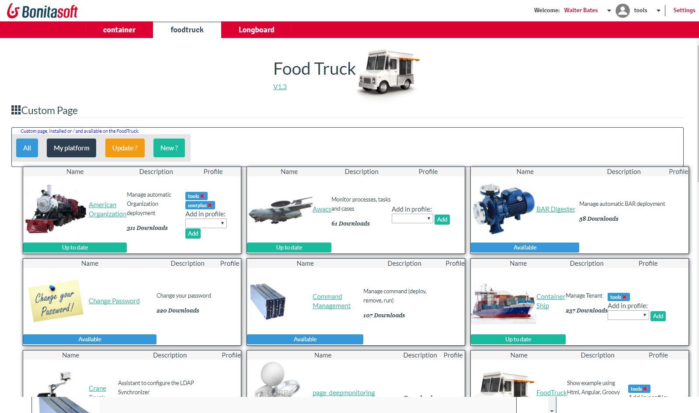Screen dimensions: 699x413
Task: Click the 311 Downloads text
Action: tap(147, 228)
